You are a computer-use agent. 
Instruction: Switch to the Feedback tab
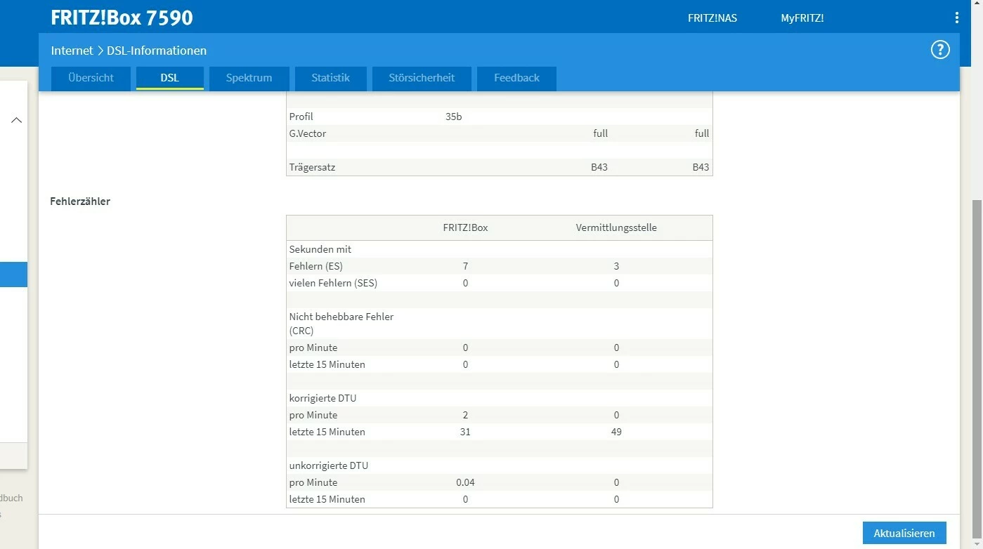click(x=516, y=78)
